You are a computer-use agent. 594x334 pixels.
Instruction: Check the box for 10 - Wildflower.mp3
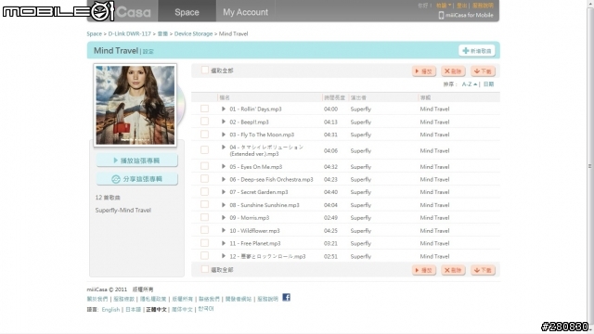[x=204, y=230]
